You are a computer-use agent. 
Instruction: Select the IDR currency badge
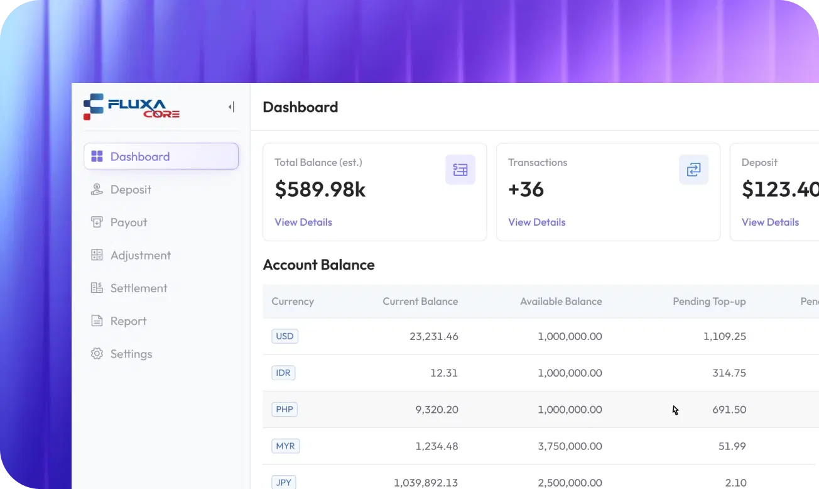[283, 373]
